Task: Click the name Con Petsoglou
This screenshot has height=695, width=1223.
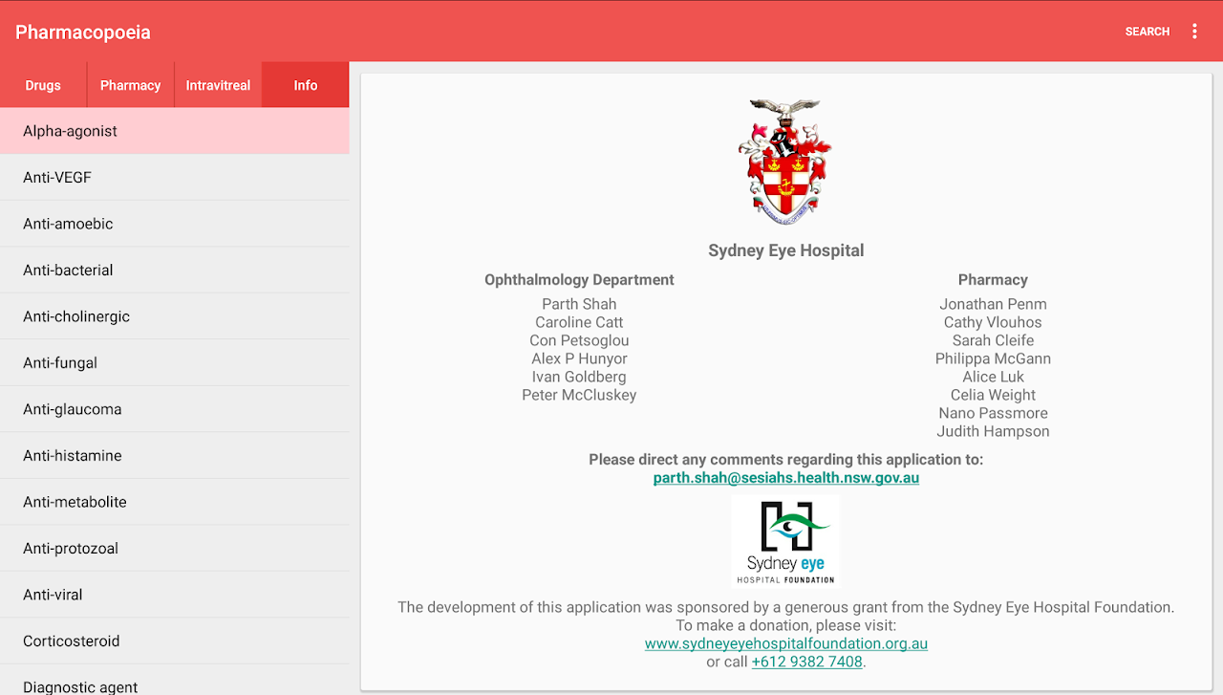Action: [x=579, y=340]
